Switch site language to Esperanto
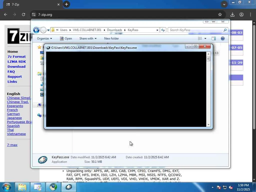 15,106
